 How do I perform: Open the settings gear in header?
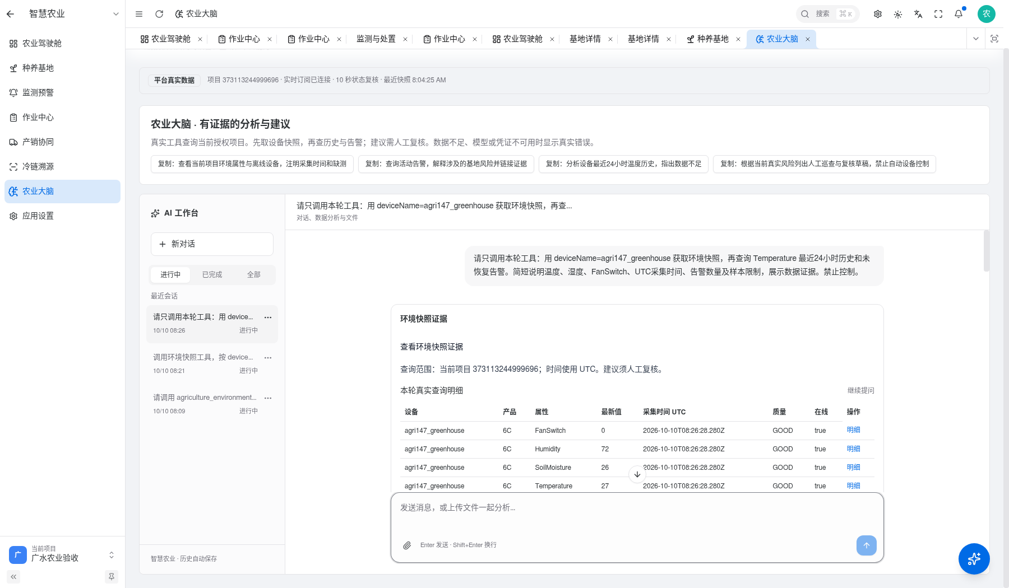878,14
